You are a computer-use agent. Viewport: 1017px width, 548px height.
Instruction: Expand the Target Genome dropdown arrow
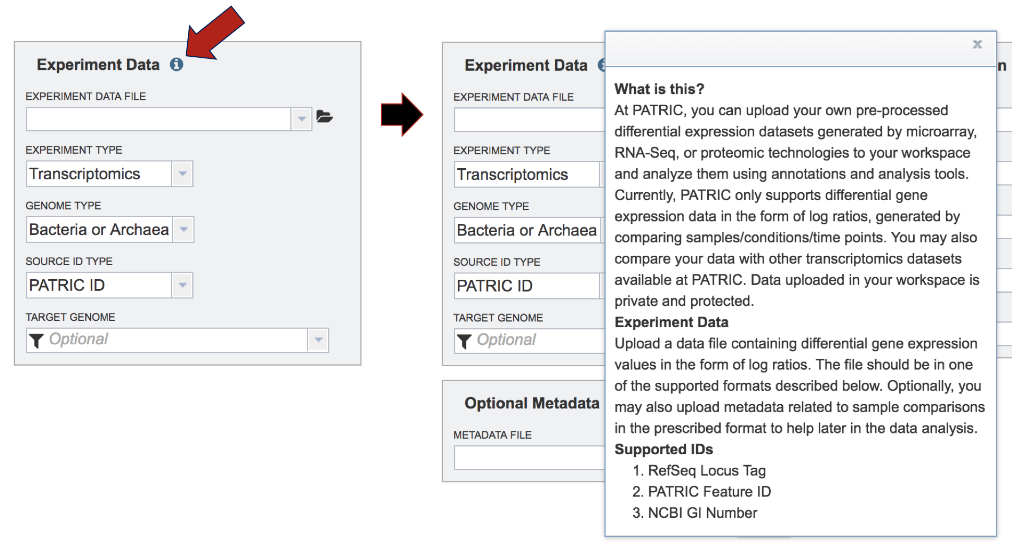pyautogui.click(x=318, y=340)
